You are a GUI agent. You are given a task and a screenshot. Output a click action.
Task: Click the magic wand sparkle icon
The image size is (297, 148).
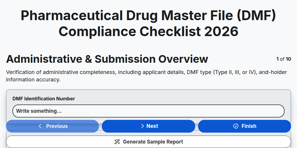click(x=117, y=142)
